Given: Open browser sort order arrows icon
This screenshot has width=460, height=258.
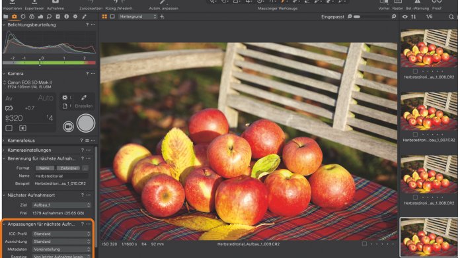Looking at the screenshot, I should click(413, 16).
